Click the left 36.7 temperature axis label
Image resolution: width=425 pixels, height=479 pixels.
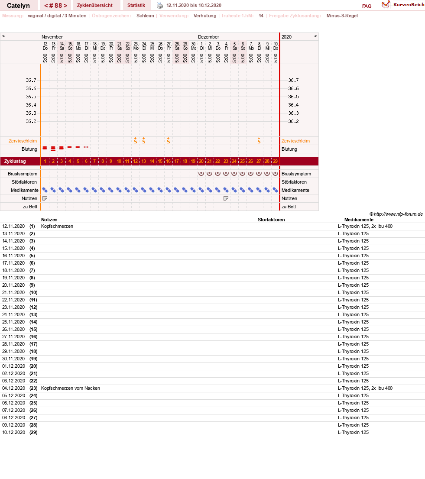[x=31, y=80]
